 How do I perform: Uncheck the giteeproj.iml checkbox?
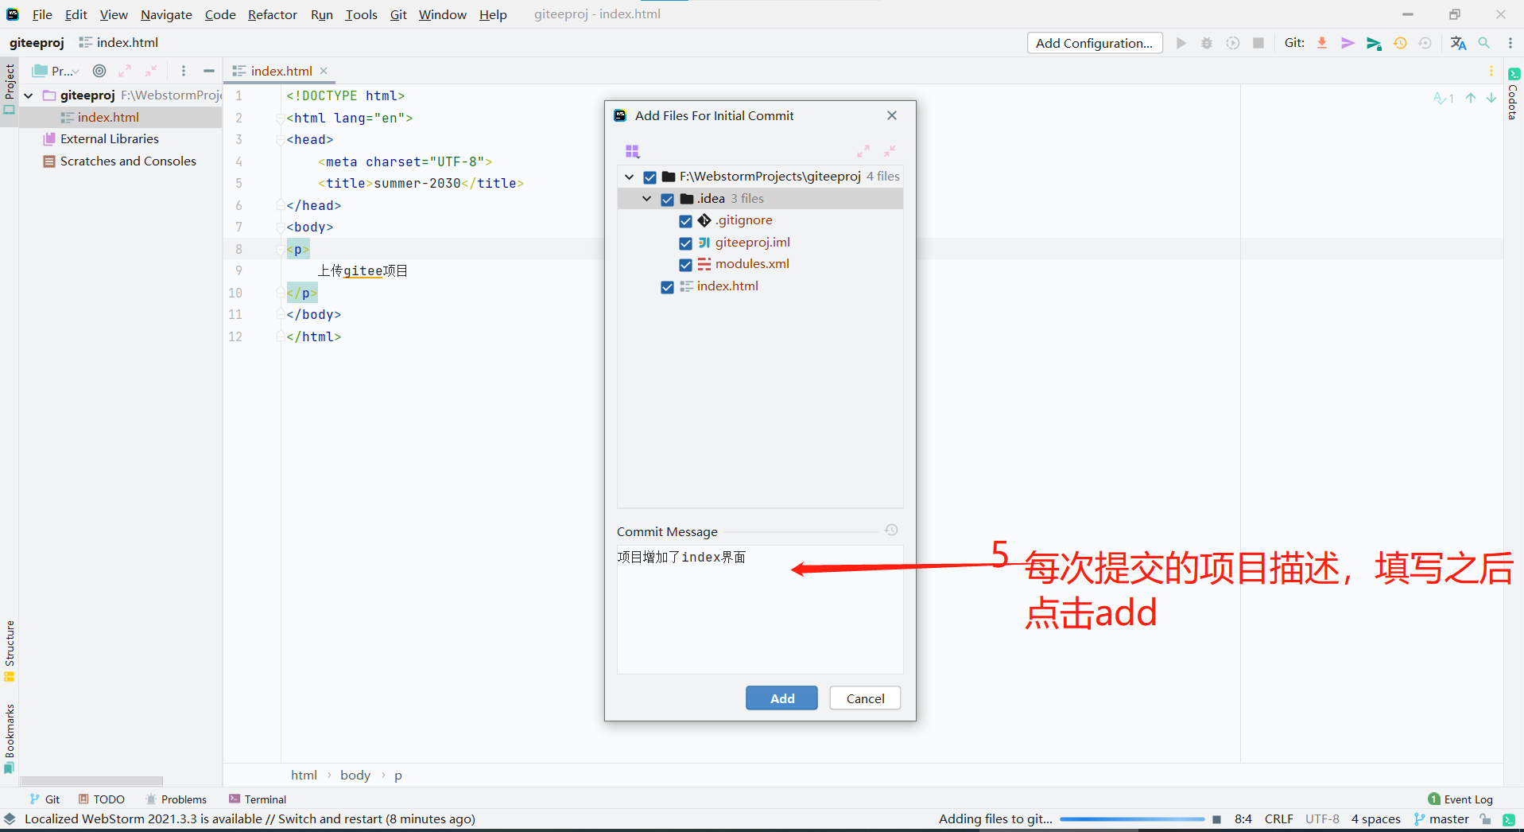[685, 243]
